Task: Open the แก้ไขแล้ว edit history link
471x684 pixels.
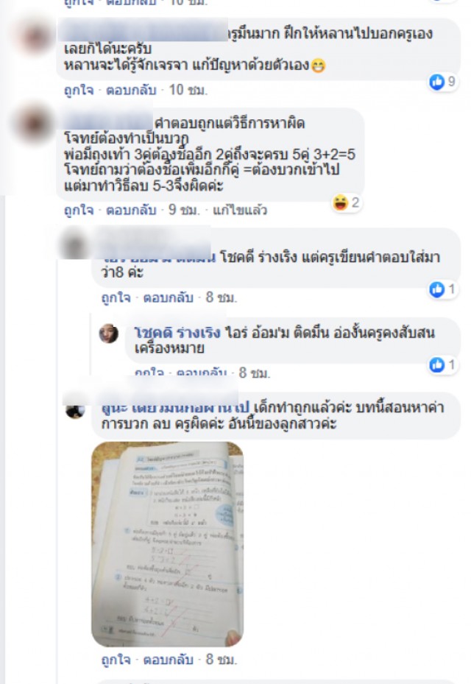Action: coord(240,211)
